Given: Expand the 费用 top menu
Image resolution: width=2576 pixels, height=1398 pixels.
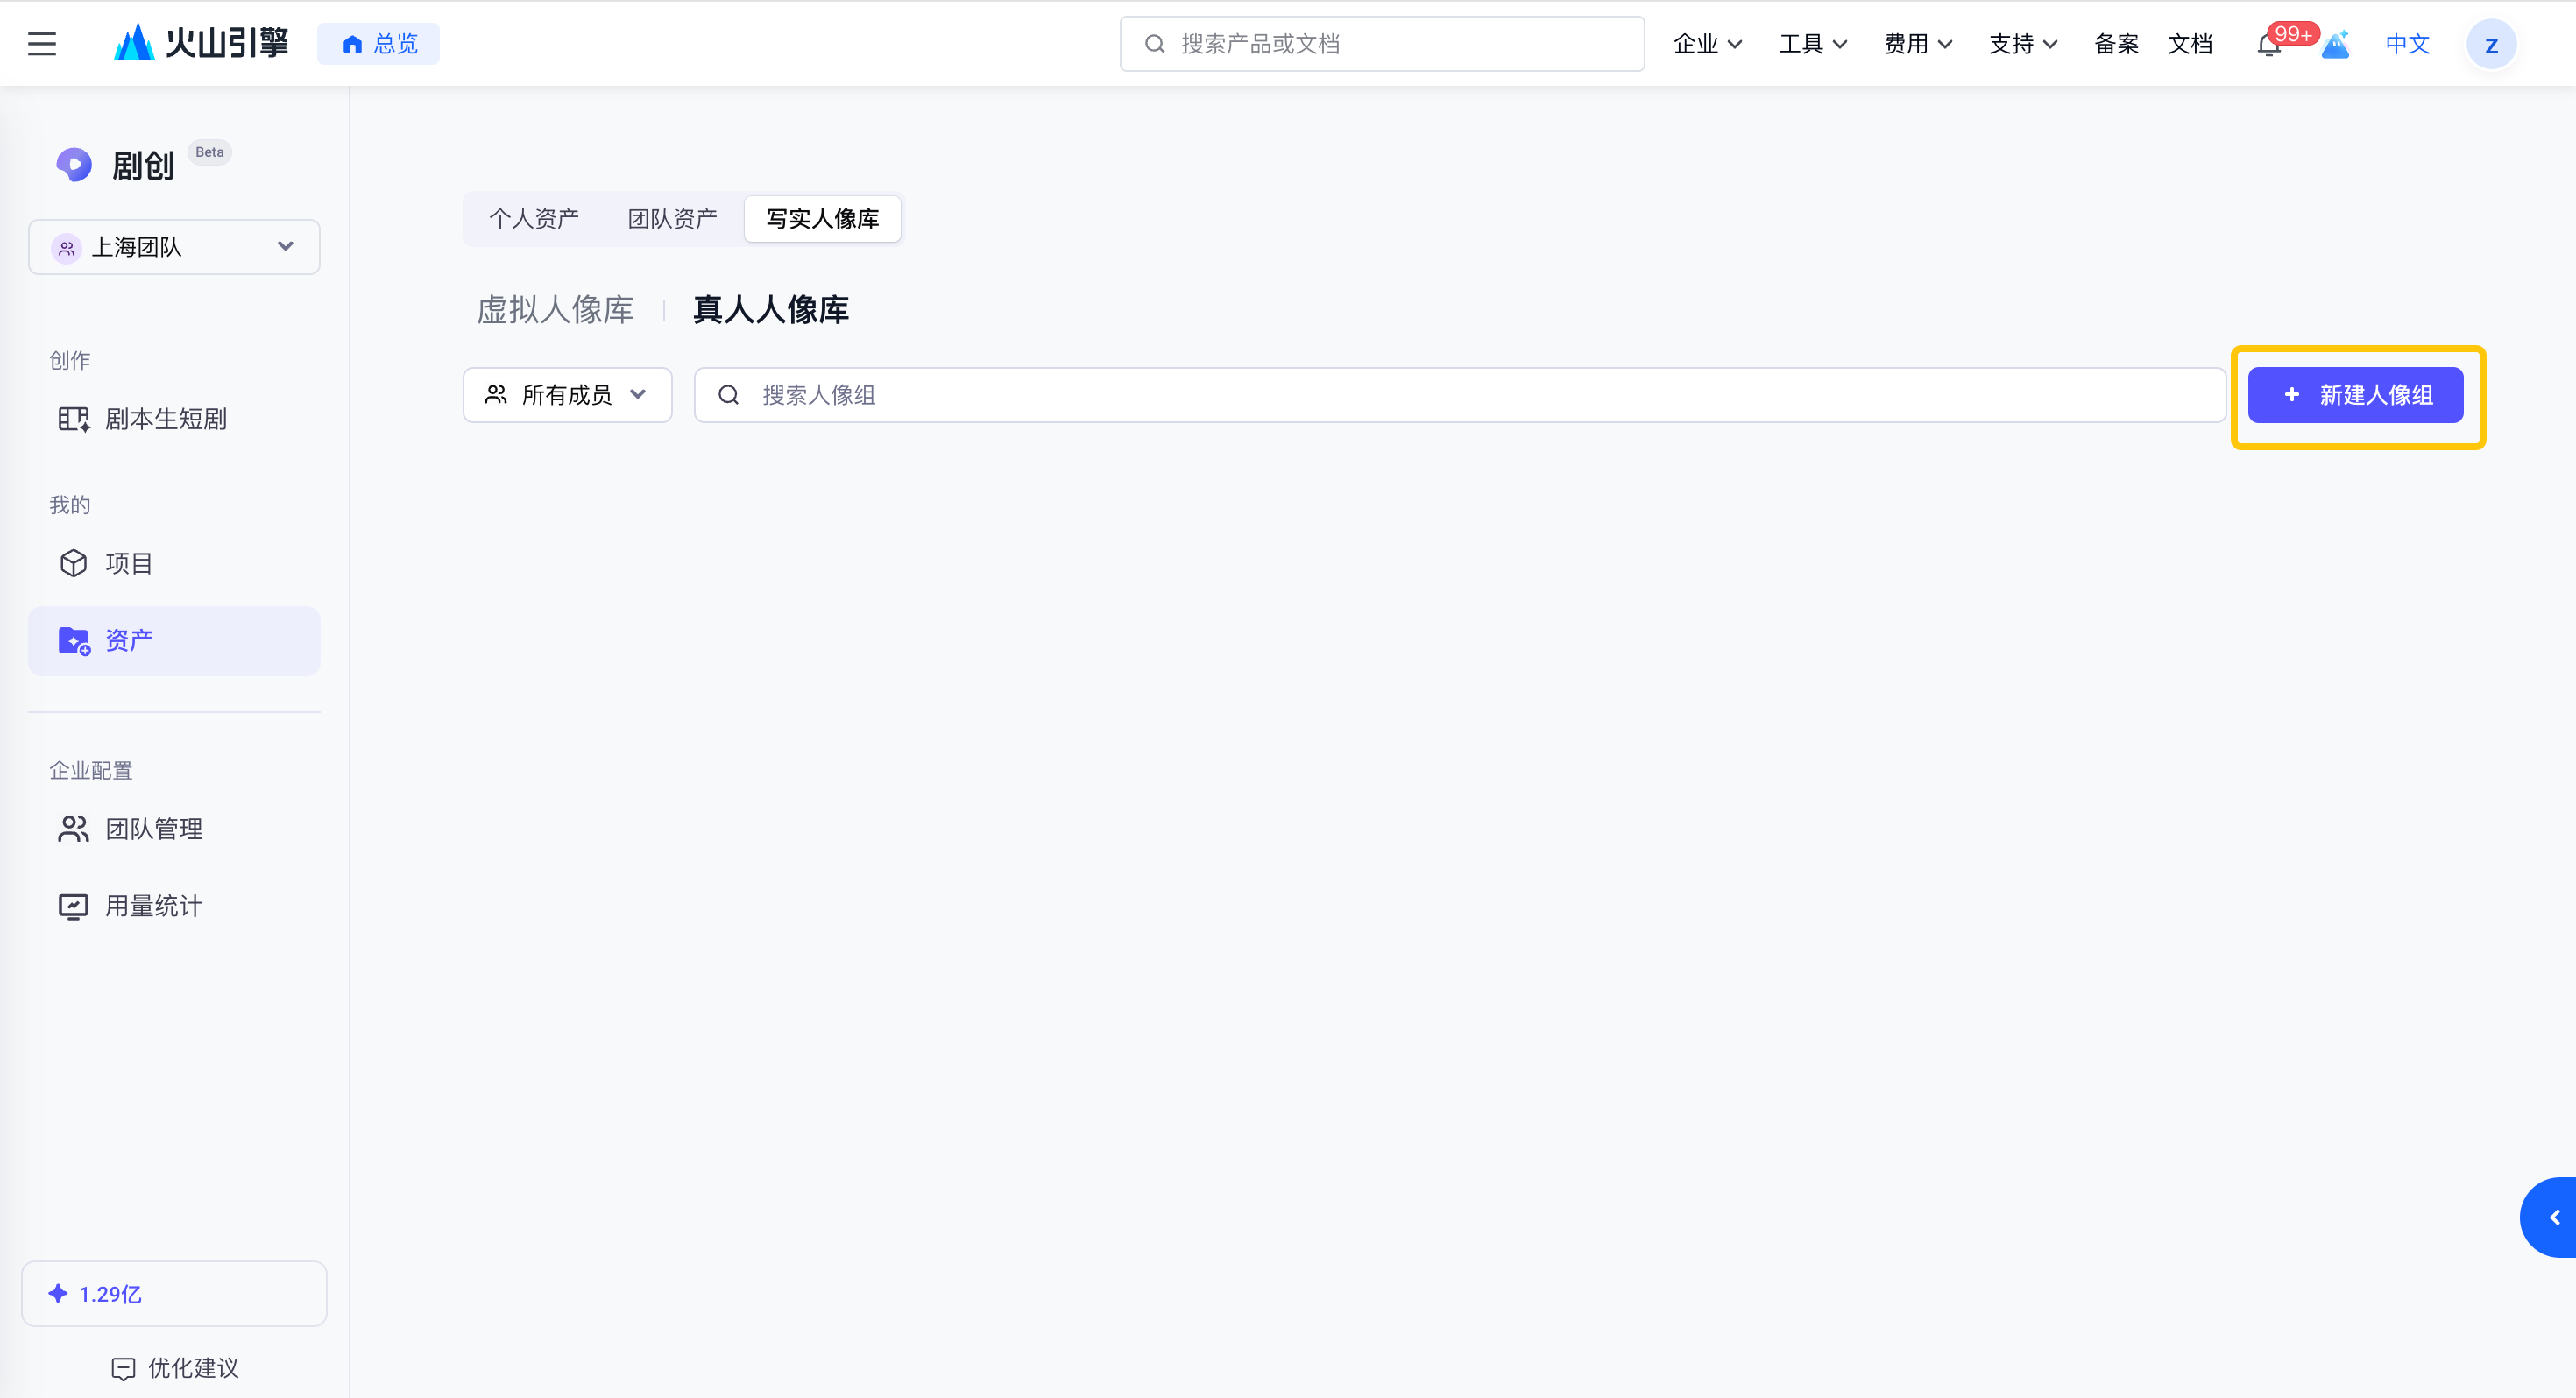Looking at the screenshot, I should click(x=1918, y=44).
